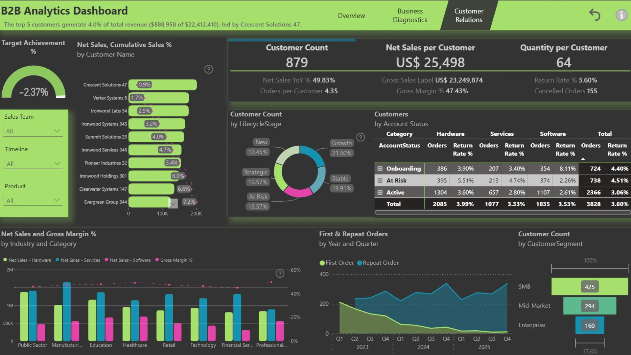Select the SMB green funnel bar

pyautogui.click(x=590, y=287)
